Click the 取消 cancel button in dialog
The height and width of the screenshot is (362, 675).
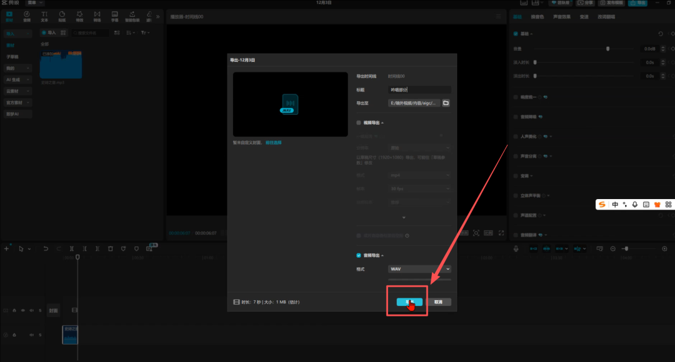pos(438,302)
